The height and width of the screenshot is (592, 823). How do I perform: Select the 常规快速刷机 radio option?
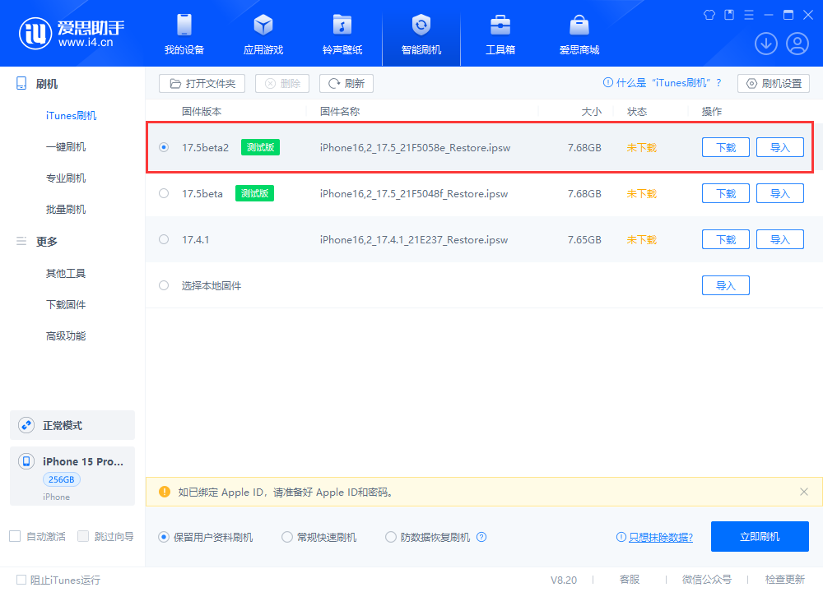(x=287, y=536)
